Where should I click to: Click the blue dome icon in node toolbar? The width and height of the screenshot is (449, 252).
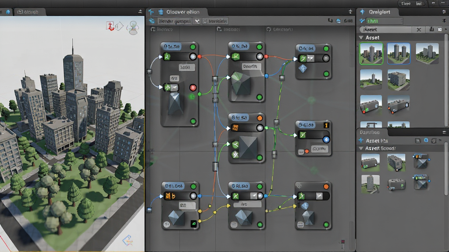click(338, 21)
